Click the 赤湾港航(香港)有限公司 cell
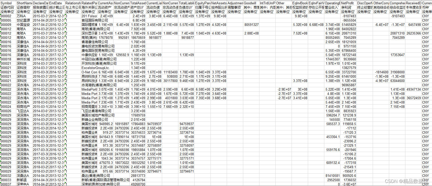 coord(99,85)
